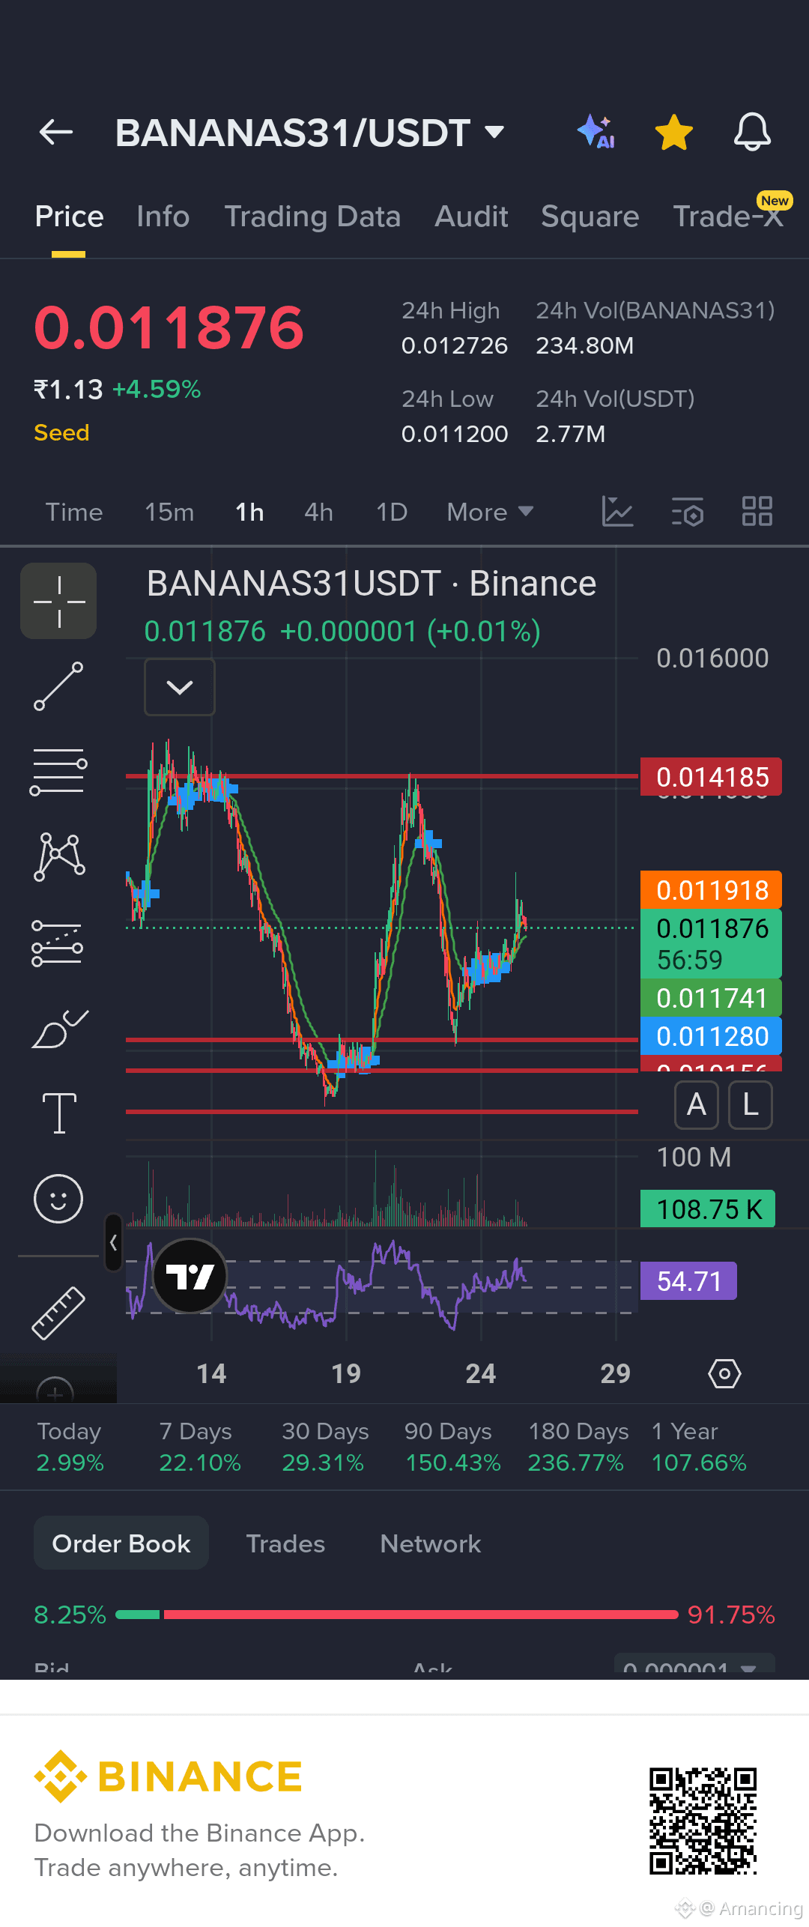Click the Binance QR code
The height and width of the screenshot is (1927, 809).
pos(703,1821)
